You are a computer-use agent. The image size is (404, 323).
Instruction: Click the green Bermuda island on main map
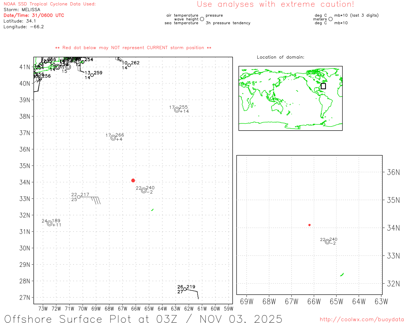click(x=152, y=210)
